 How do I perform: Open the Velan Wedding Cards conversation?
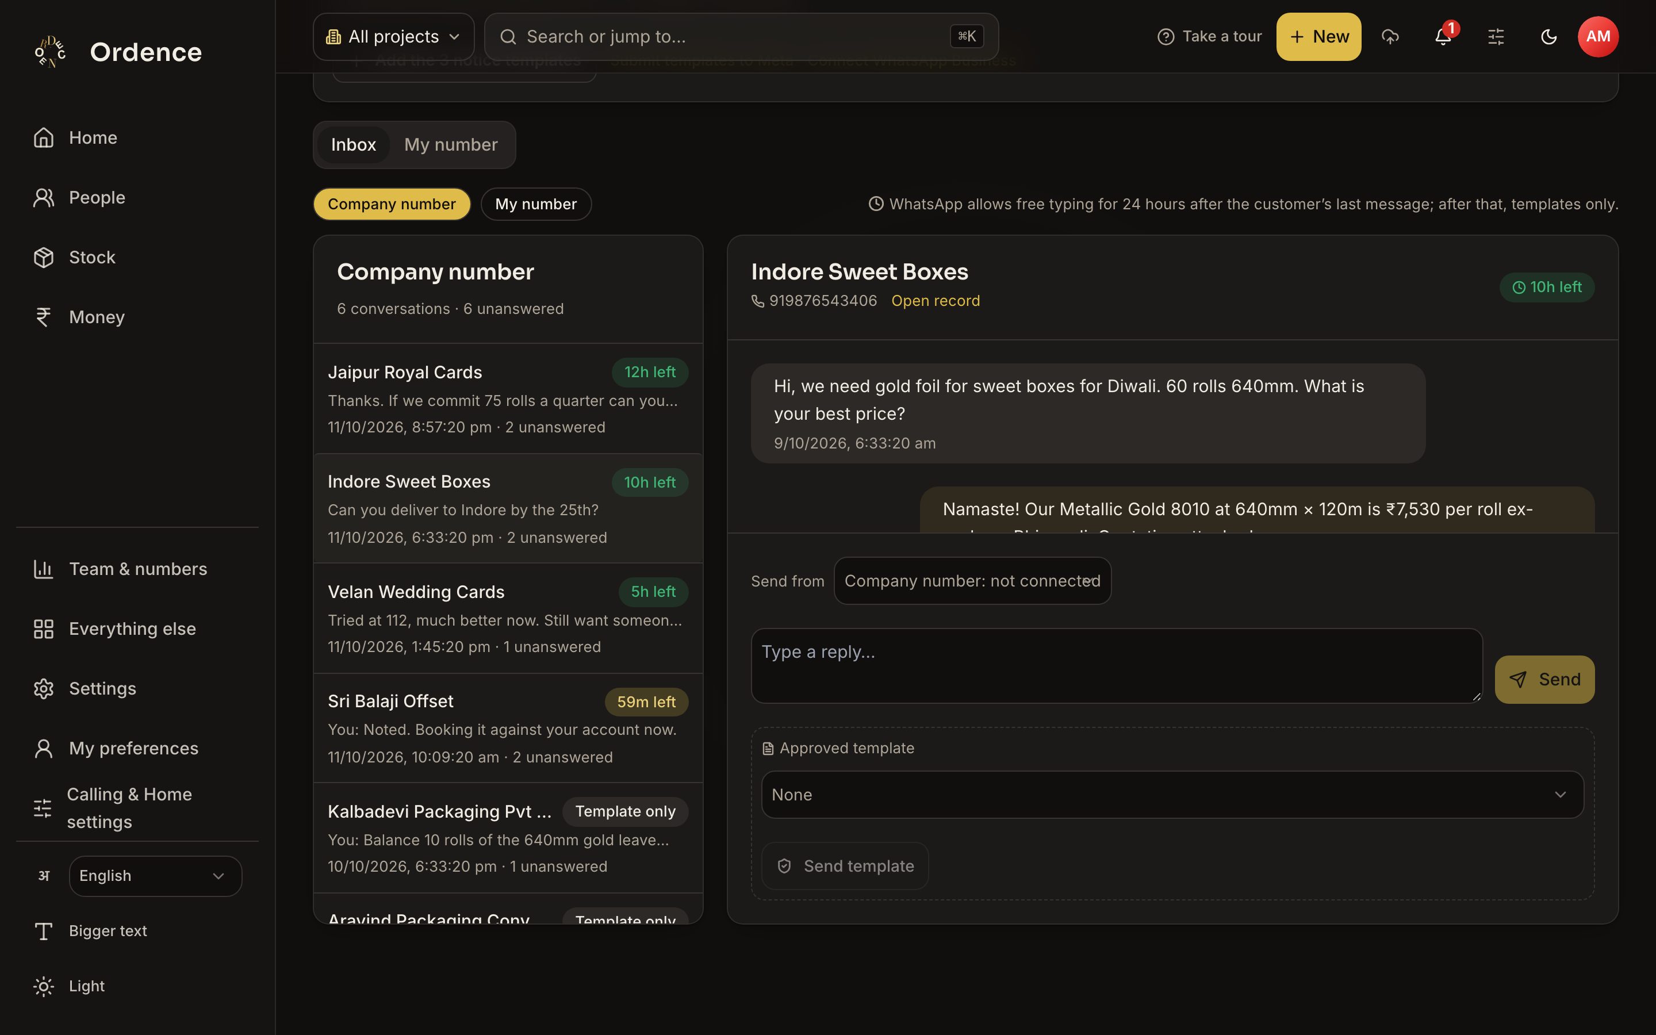[x=508, y=618]
